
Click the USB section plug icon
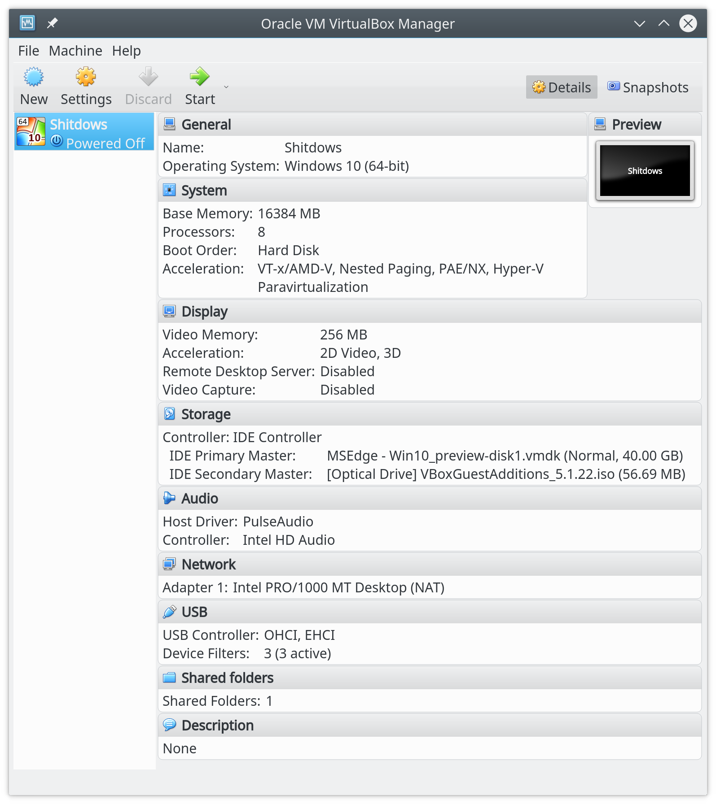click(x=169, y=612)
